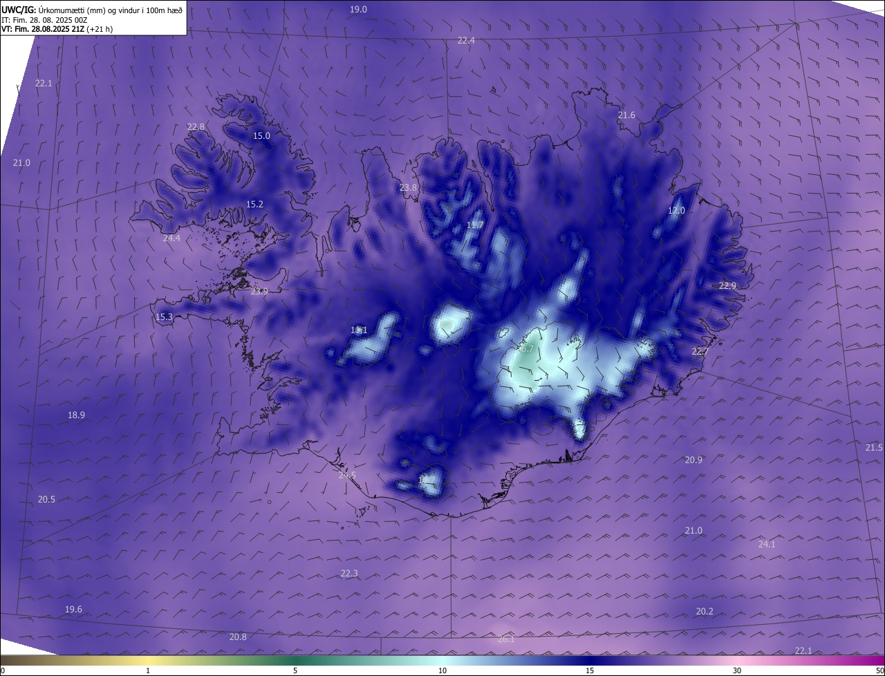Click the colour scale tick label 10
The image size is (885, 676).
pos(442,670)
